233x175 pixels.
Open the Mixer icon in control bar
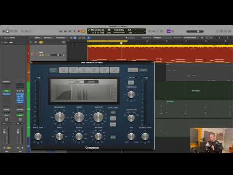27,31
